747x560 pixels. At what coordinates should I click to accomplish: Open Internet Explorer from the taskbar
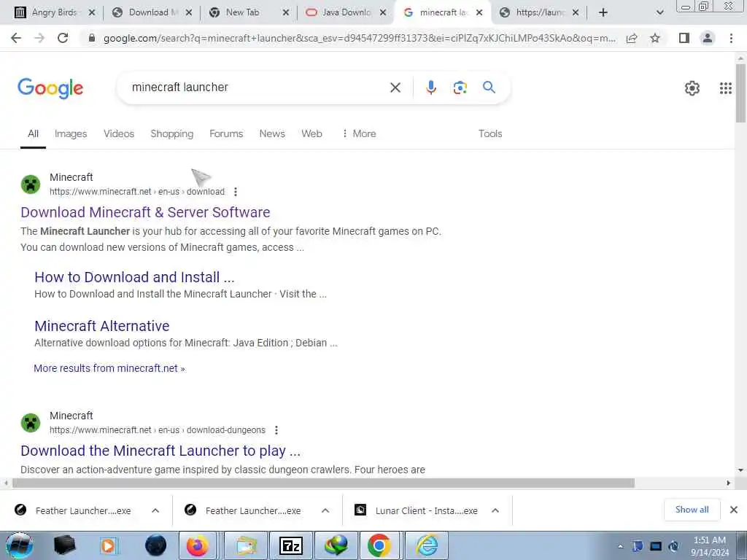point(427,546)
